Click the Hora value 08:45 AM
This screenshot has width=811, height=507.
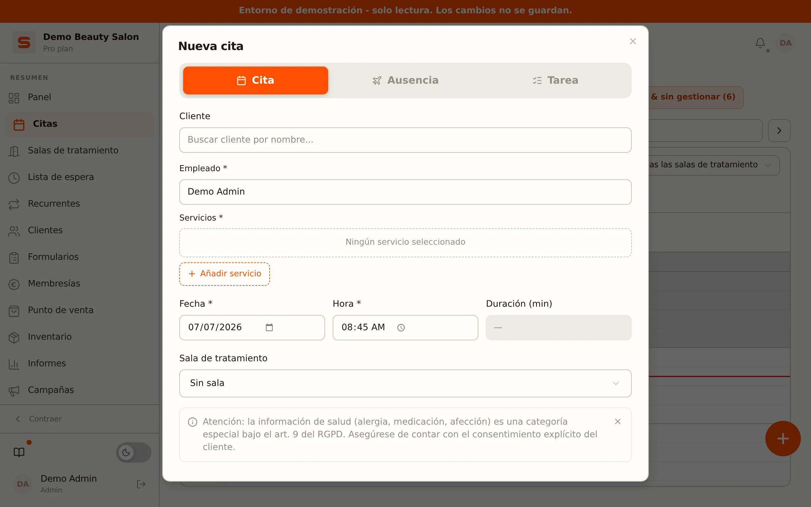(x=363, y=327)
